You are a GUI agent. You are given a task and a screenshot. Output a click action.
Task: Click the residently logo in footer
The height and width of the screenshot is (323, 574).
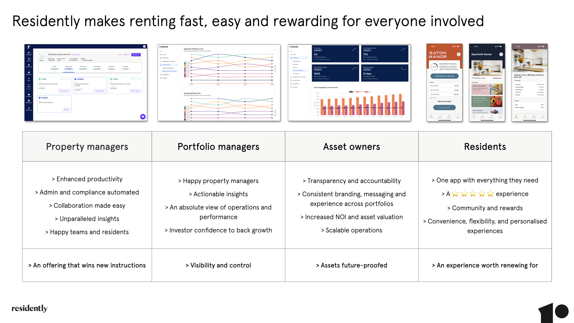click(30, 308)
